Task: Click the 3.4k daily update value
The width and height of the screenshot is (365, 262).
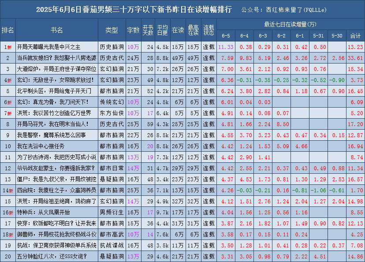Action: pyautogui.click(x=163, y=180)
